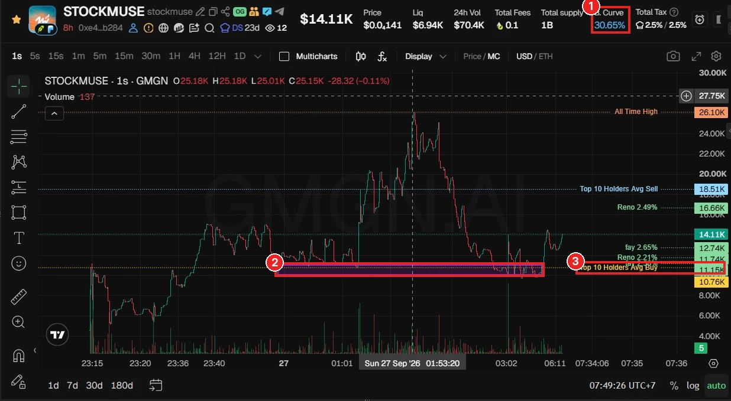Screen dimensions: 731x401
Task: Set currency to ETH
Action: point(545,56)
